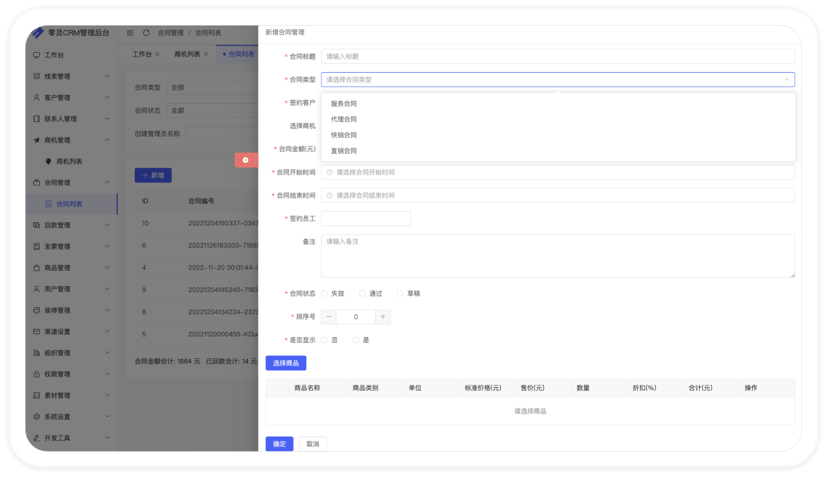Image resolution: width=827 pixels, height=477 pixels.
Task: Click the refresh icon in the header
Action: click(147, 33)
